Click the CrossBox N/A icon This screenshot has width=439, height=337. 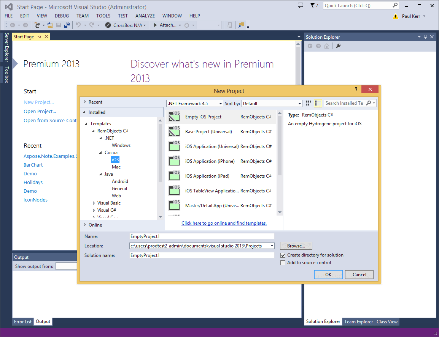coord(108,25)
